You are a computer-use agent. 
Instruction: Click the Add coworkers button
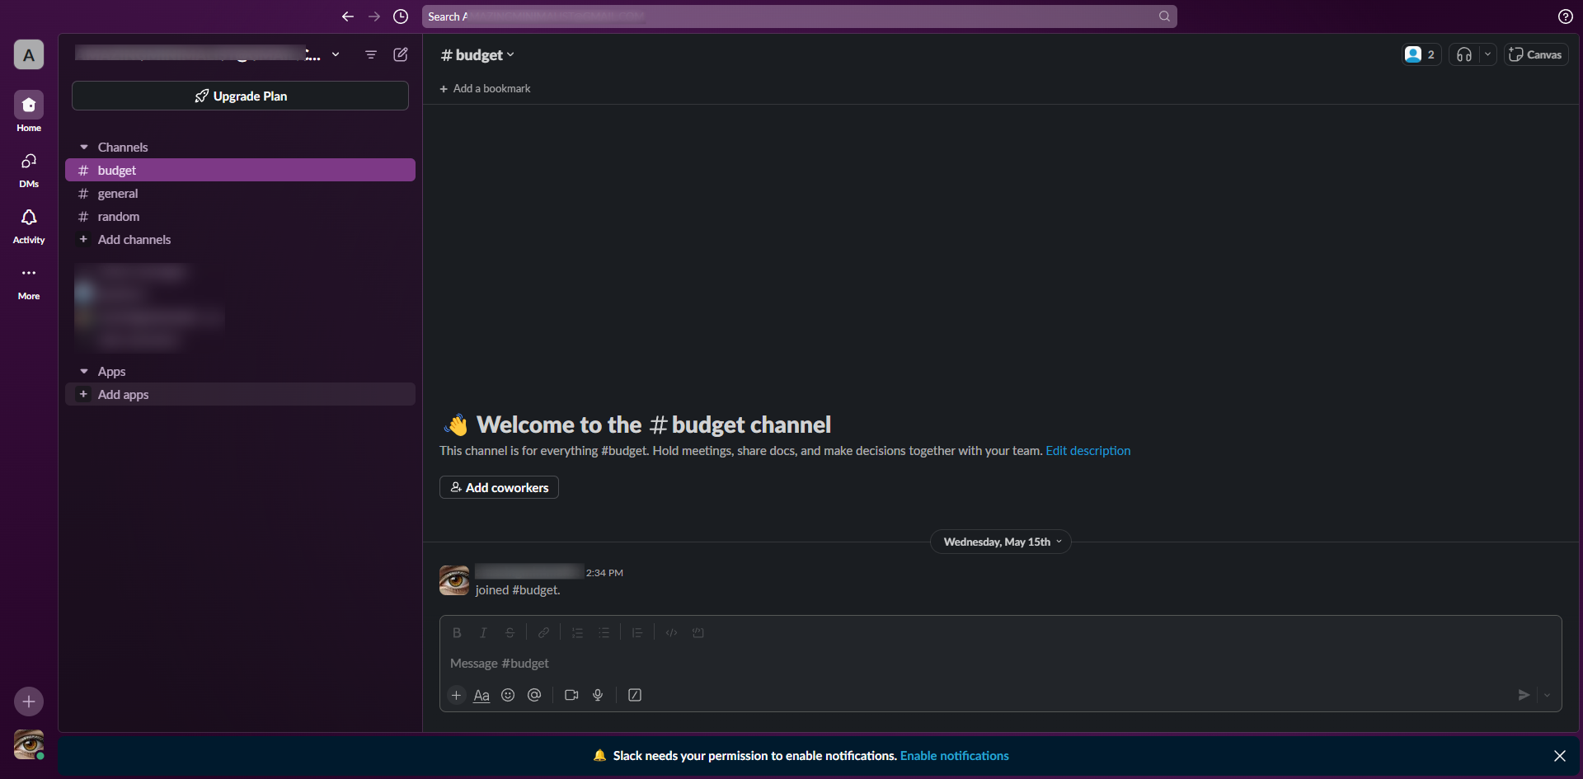[499, 487]
